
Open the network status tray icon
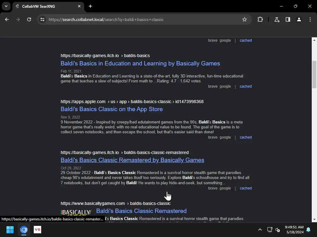[x=270, y=230]
